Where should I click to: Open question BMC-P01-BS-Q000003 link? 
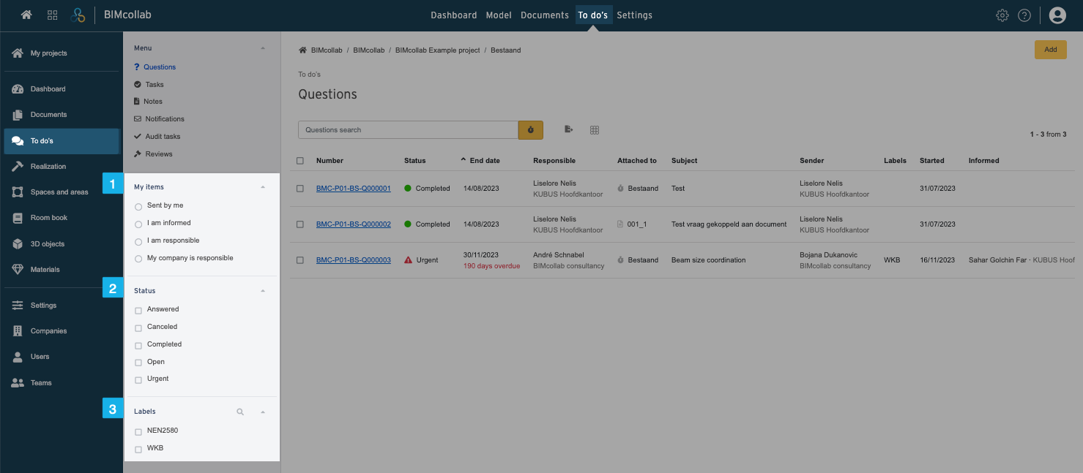(x=354, y=260)
